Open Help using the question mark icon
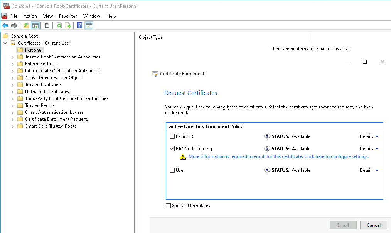This screenshot has width=391, height=233. point(79,26)
